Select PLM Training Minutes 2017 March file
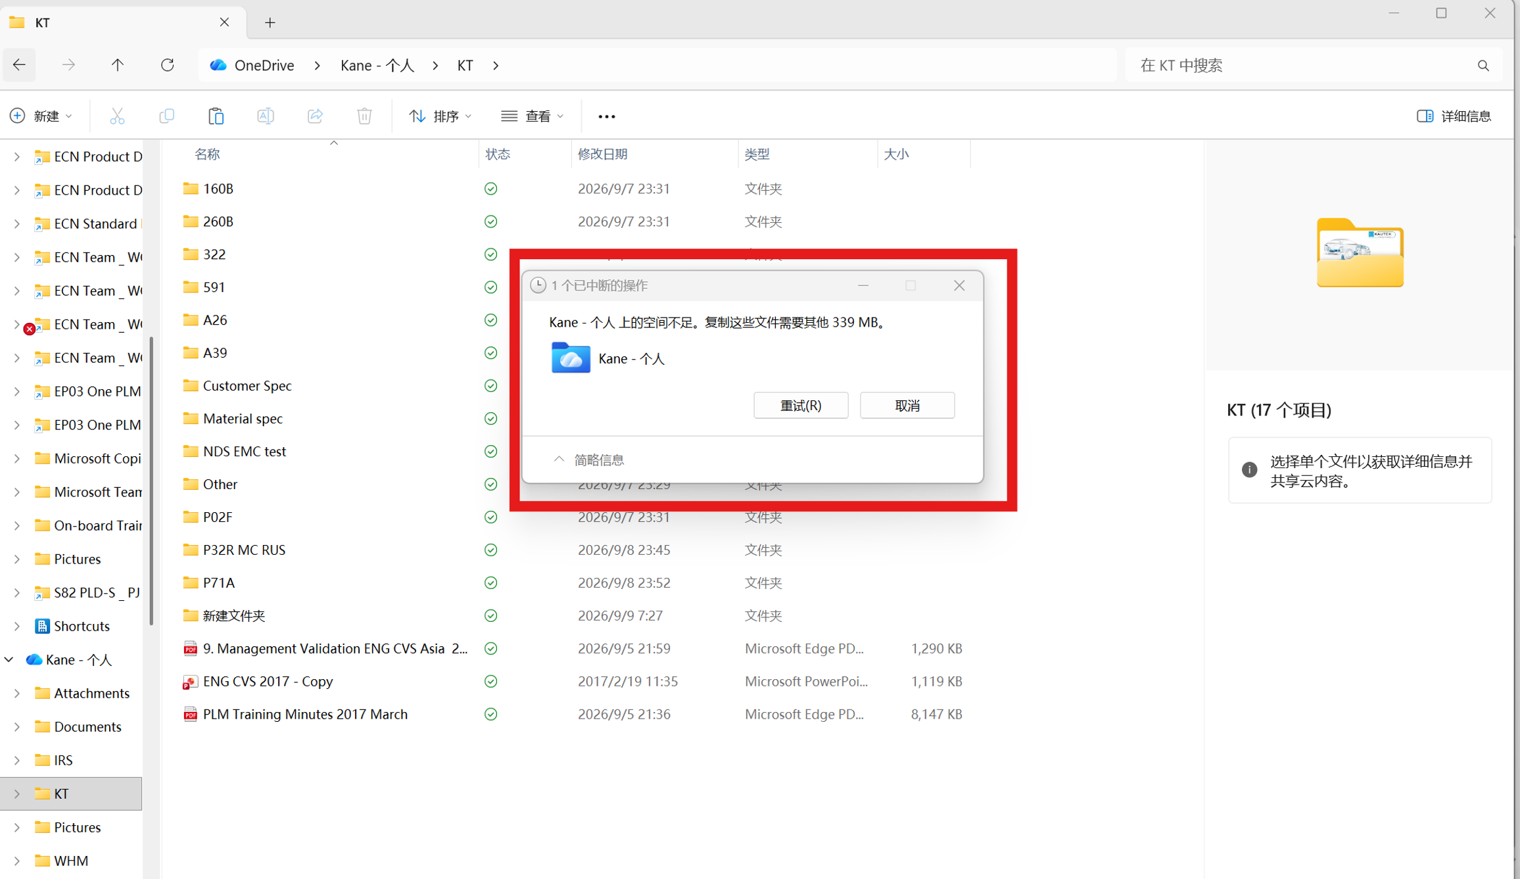 click(x=305, y=714)
